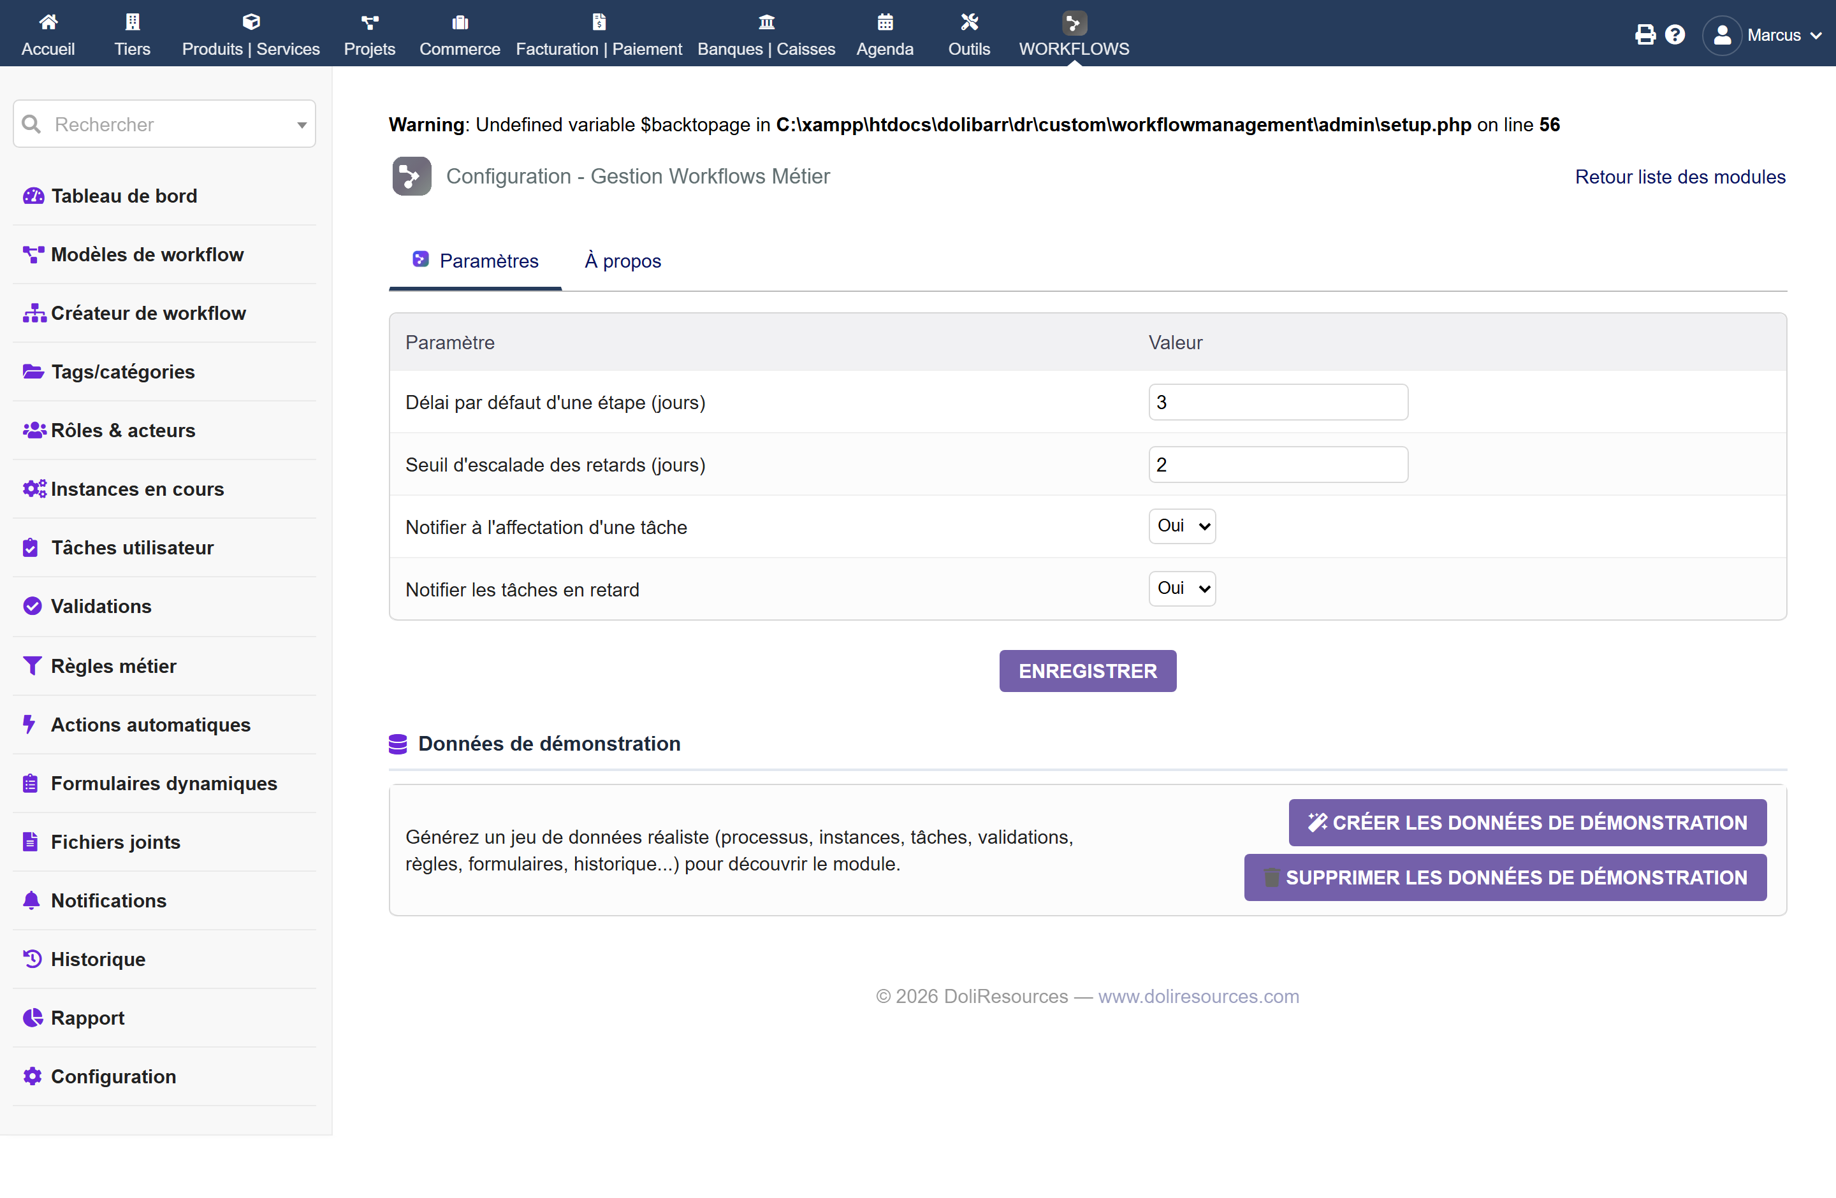Click the 'Paramètre' column header
The image size is (1836, 1198).
pos(449,342)
